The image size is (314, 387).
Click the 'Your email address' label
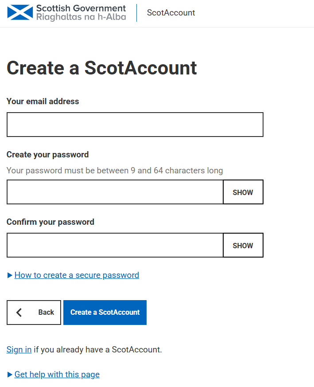[43, 101]
